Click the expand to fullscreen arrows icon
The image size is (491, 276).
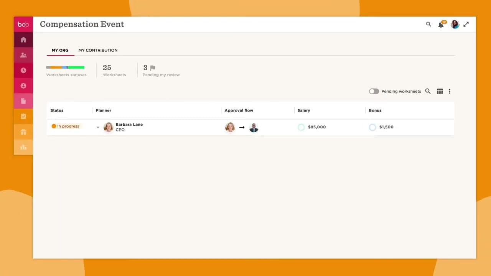(x=466, y=24)
